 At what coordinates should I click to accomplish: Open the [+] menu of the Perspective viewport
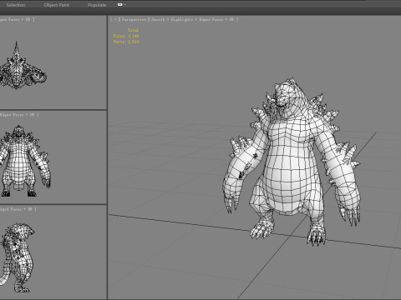[x=115, y=19]
